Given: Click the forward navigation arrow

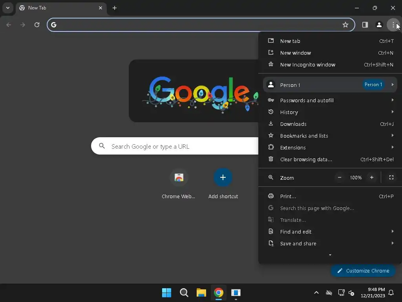Looking at the screenshot, I should coord(23,25).
